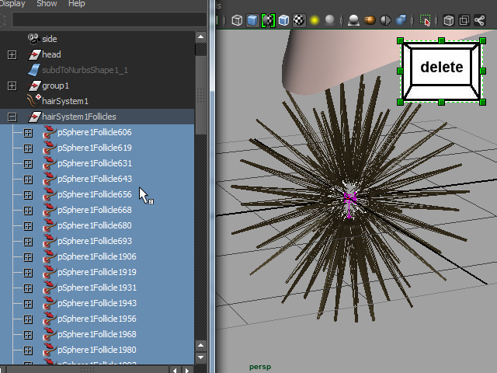Select the wireframe display icon
Image resolution: width=497 pixels, height=373 pixels.
tap(237, 20)
